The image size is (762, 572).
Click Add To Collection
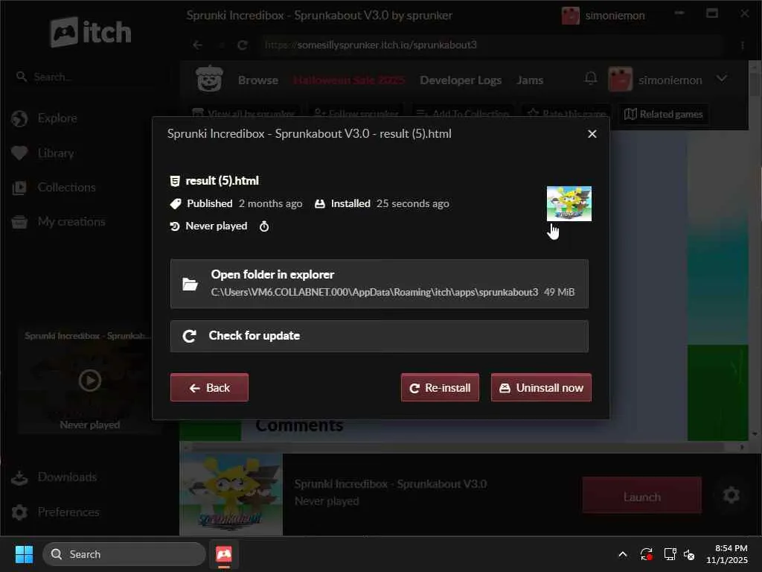463,114
